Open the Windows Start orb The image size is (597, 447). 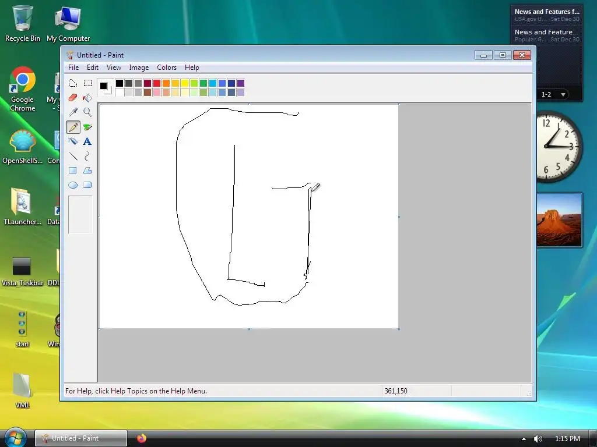(15, 437)
